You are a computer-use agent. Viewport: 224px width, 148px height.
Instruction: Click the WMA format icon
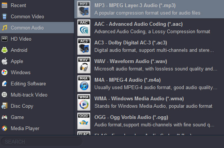pos(84,102)
